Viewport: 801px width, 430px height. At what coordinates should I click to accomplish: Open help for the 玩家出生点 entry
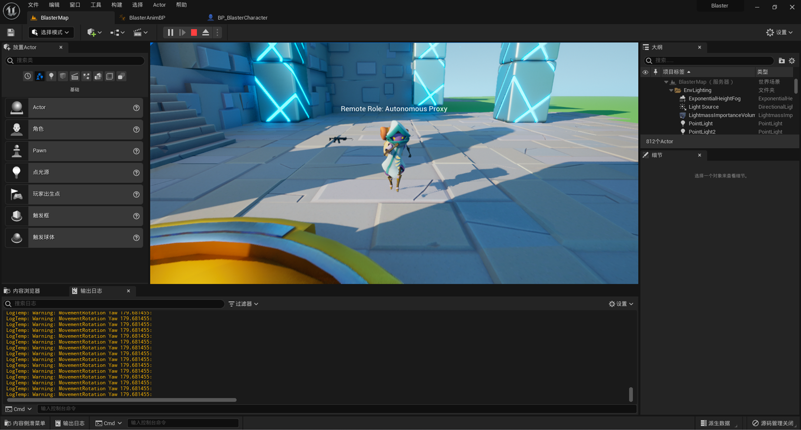click(x=136, y=195)
